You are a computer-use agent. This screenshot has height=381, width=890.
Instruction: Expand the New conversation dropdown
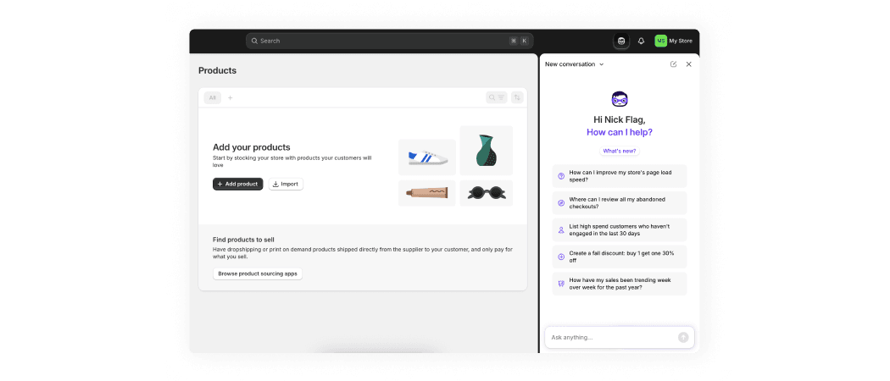pyautogui.click(x=575, y=64)
